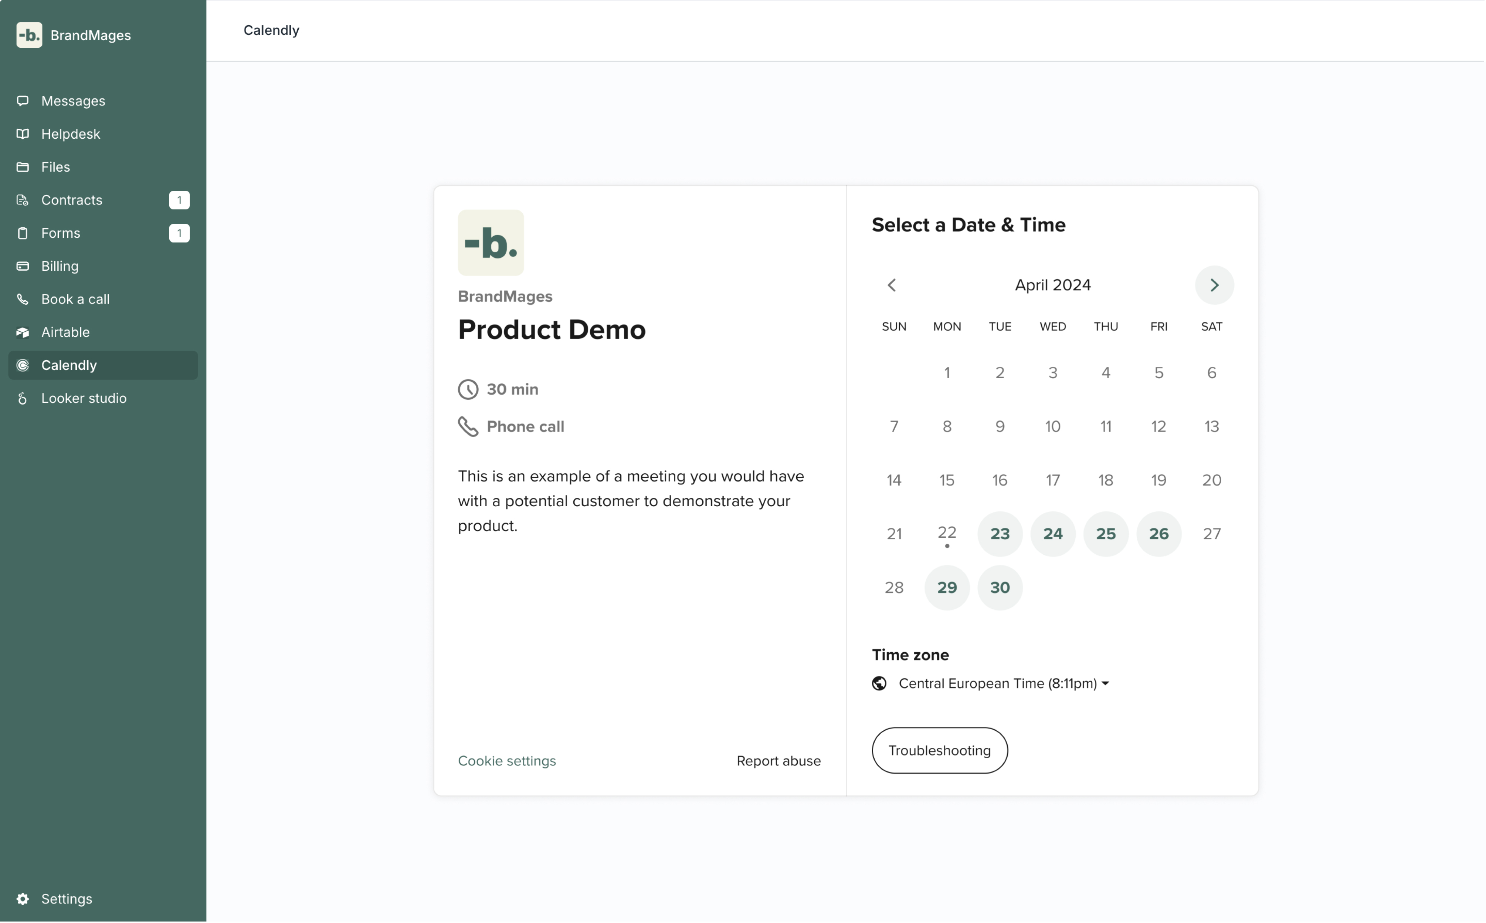The height and width of the screenshot is (923, 1486).
Task: Select April 23 on the calendar
Action: (1000, 534)
